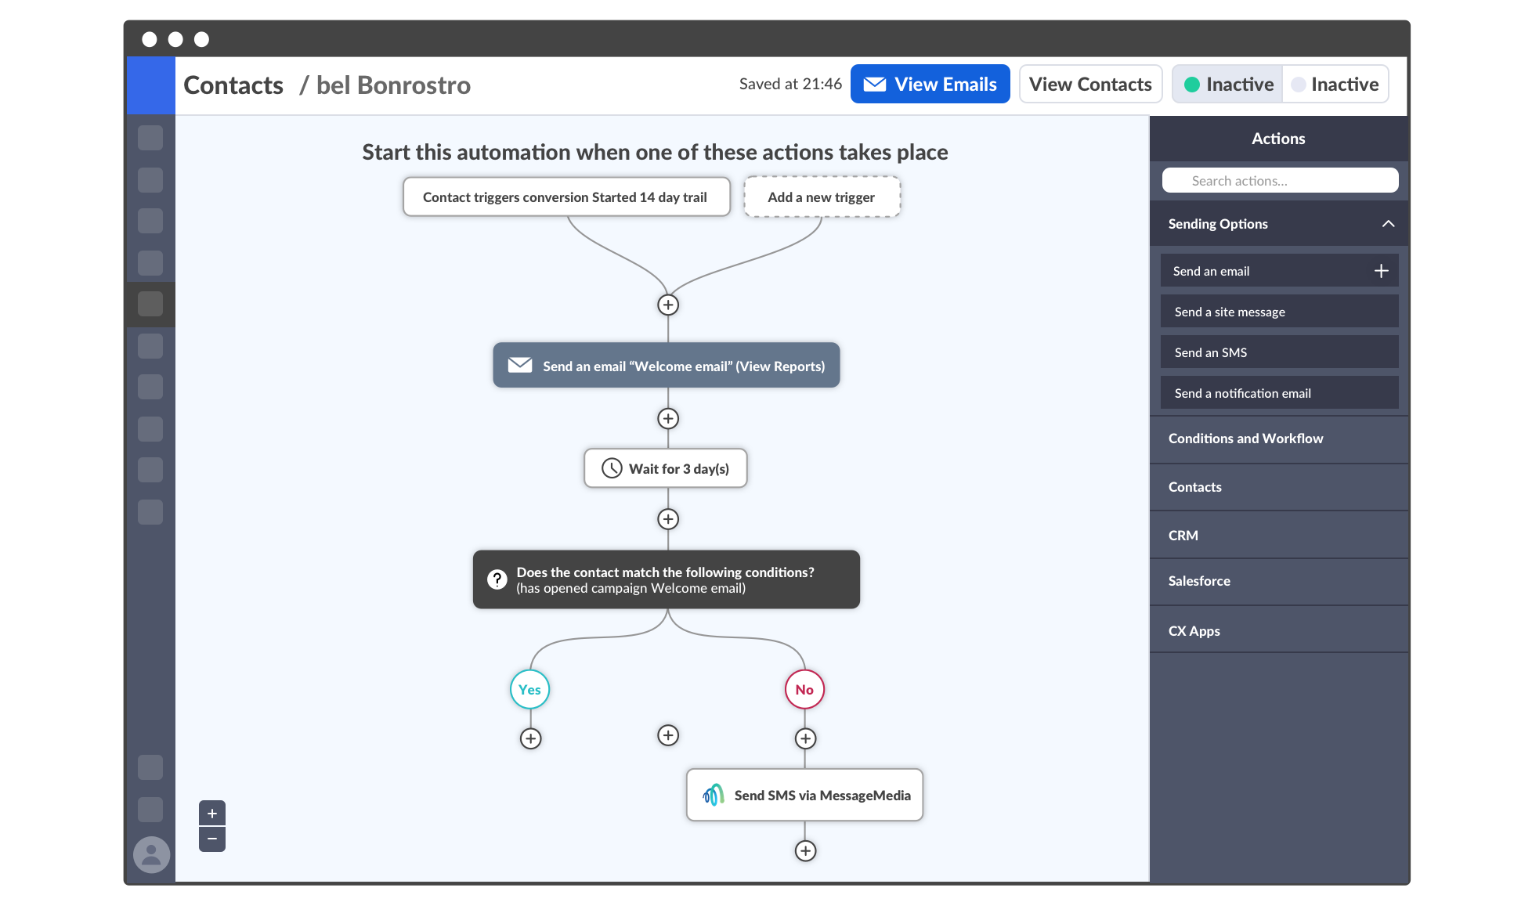
Task: Add a step directly under the No branch
Action: tap(805, 738)
